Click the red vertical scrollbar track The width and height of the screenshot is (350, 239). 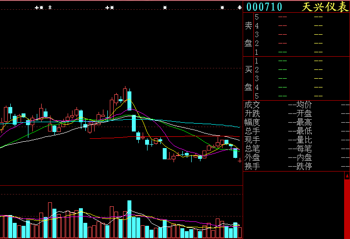(347, 209)
